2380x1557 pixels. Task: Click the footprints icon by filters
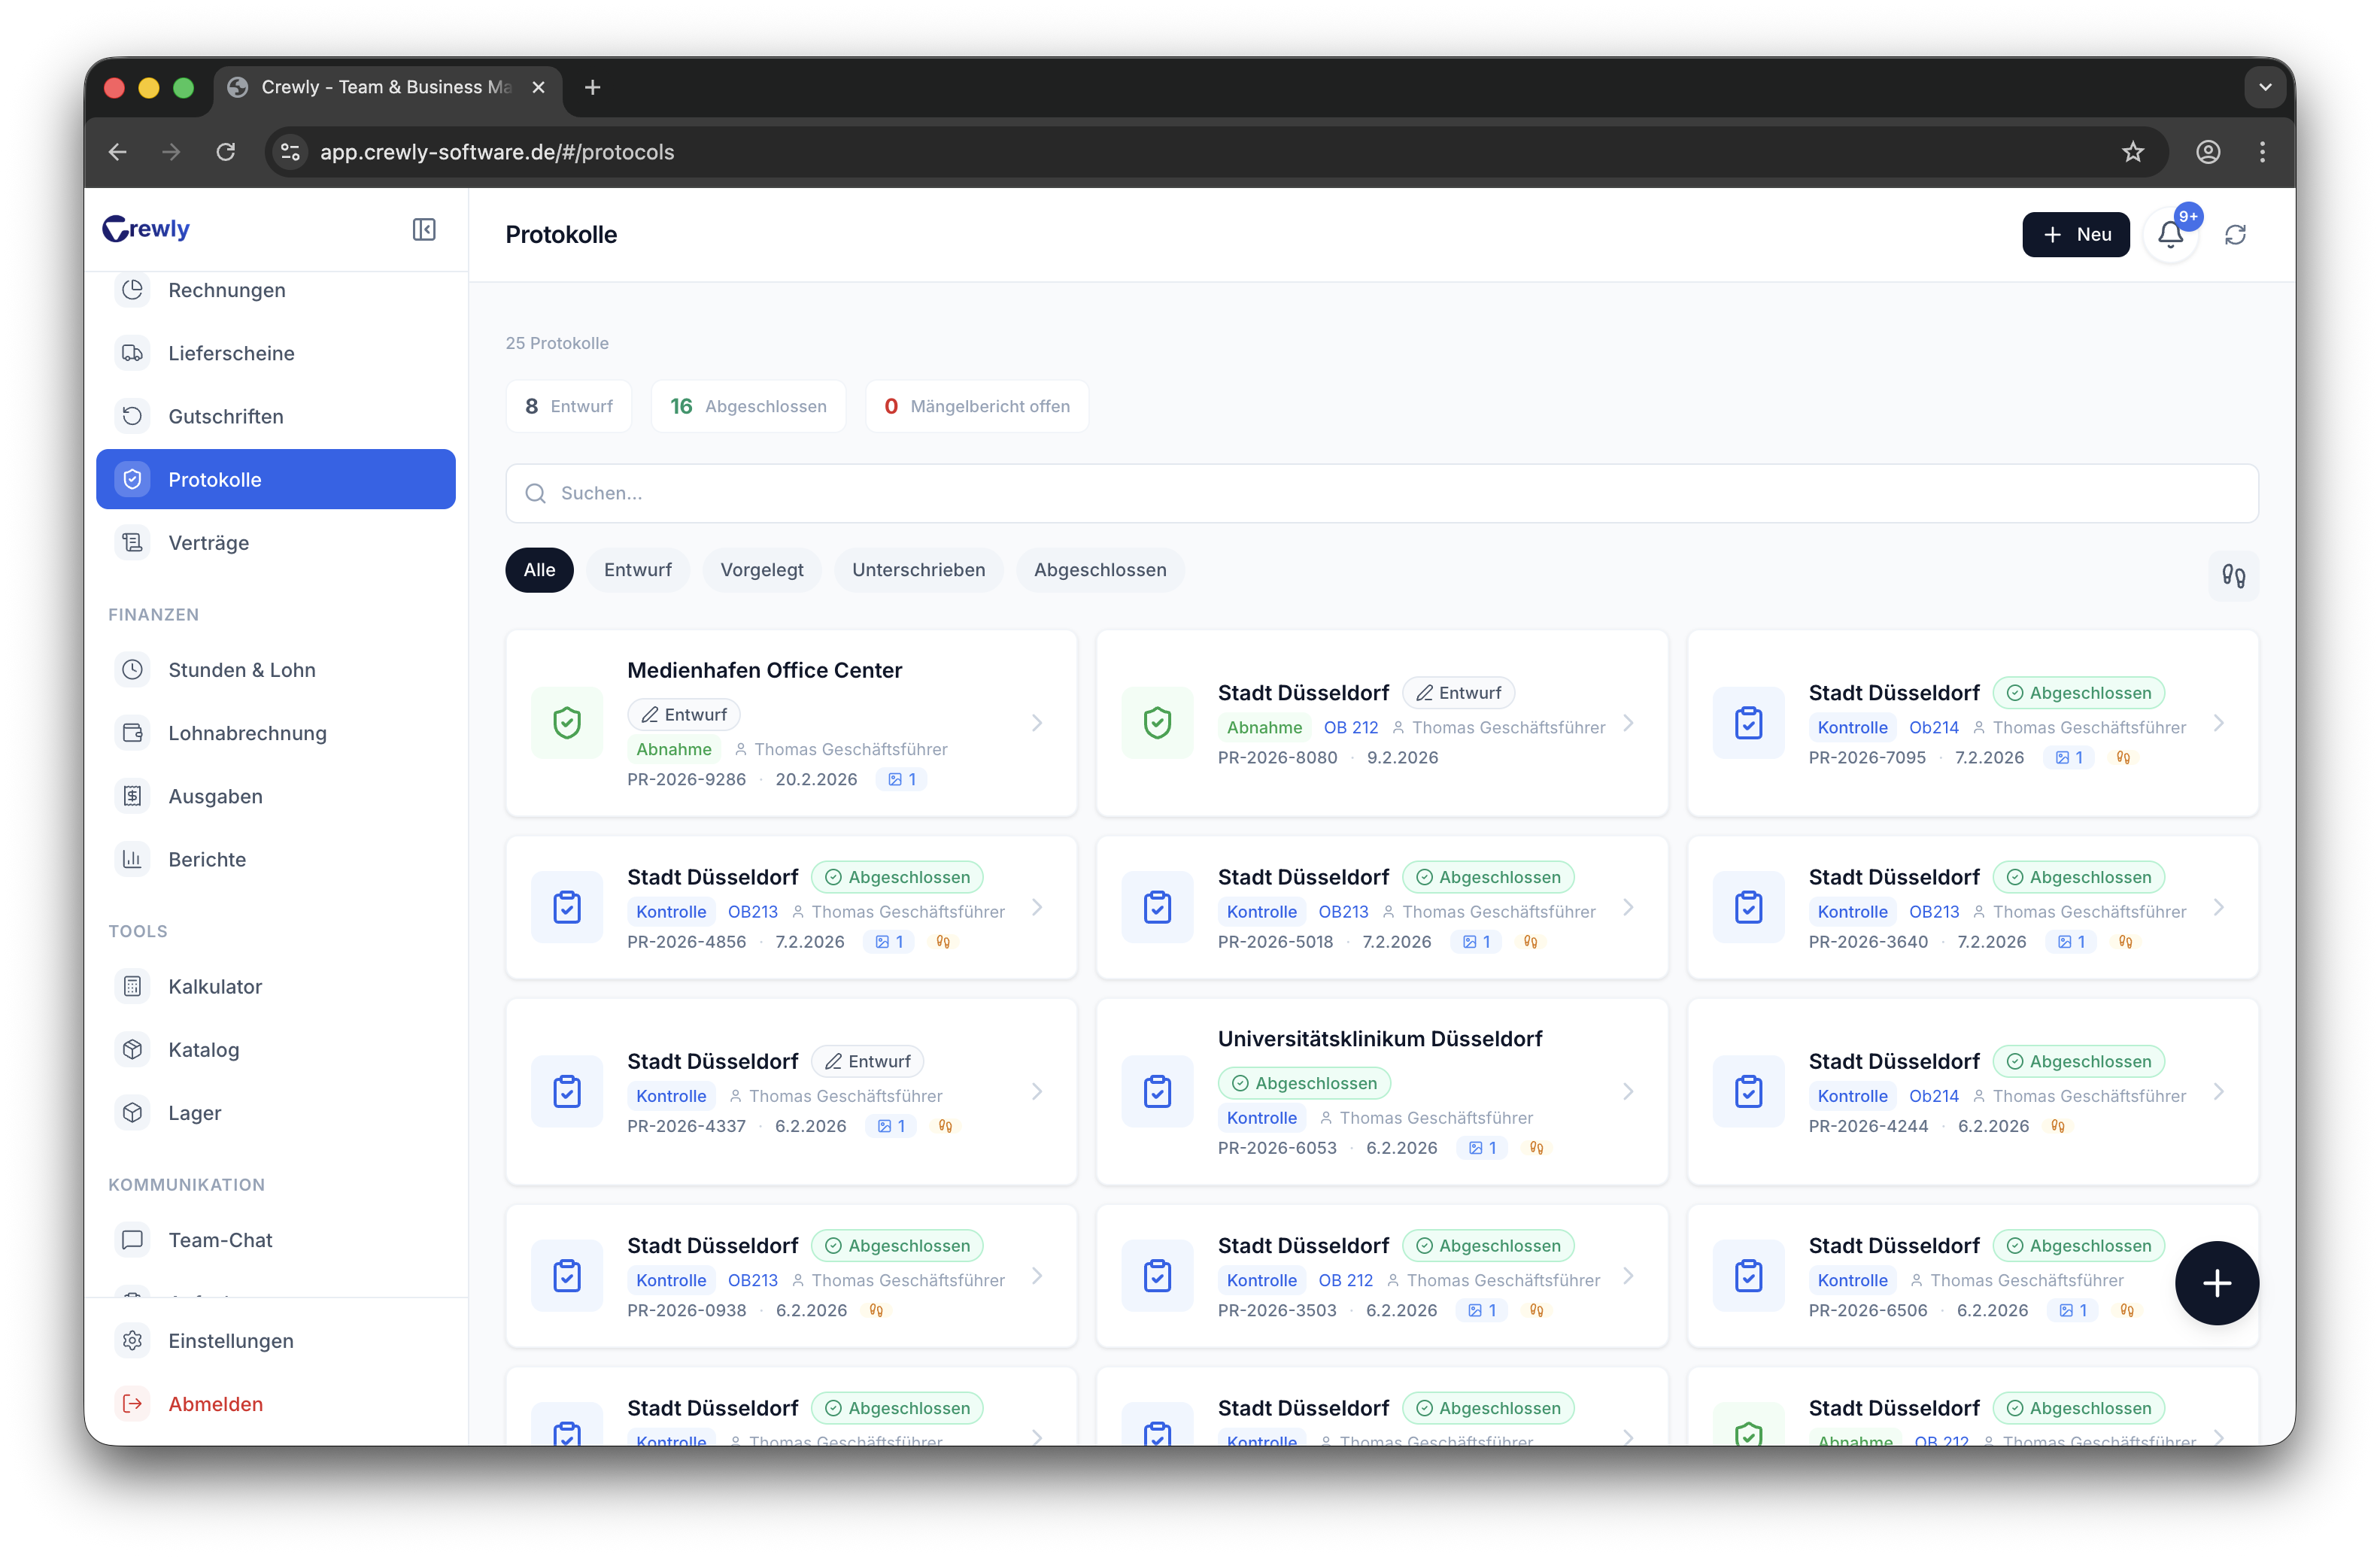point(2233,575)
